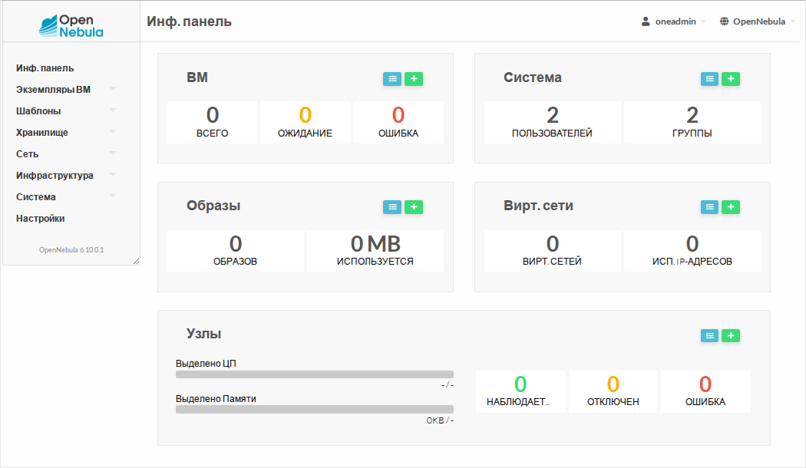Open list icon in Система panel

pos(709,78)
